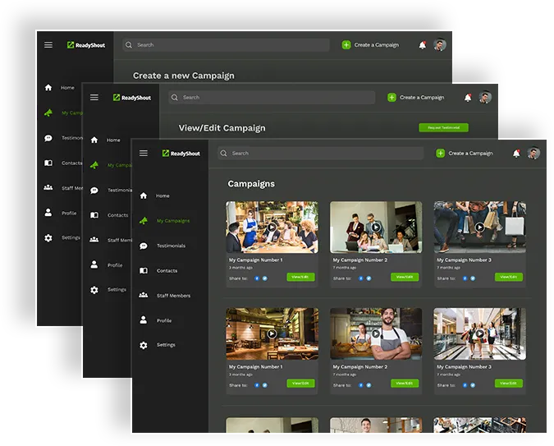Open hamburger menu in View/Edit Campaign window
The height and width of the screenshot is (446, 554).
coord(94,97)
